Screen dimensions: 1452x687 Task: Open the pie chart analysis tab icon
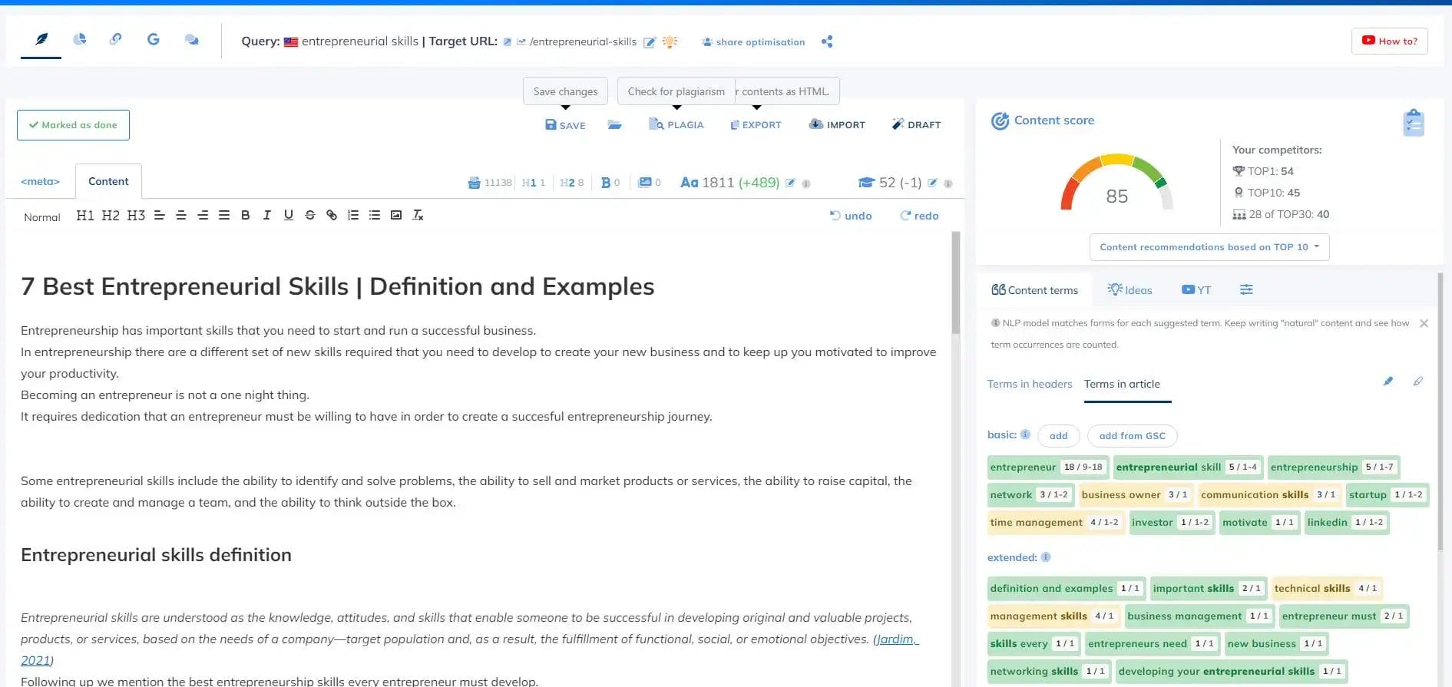(x=79, y=39)
